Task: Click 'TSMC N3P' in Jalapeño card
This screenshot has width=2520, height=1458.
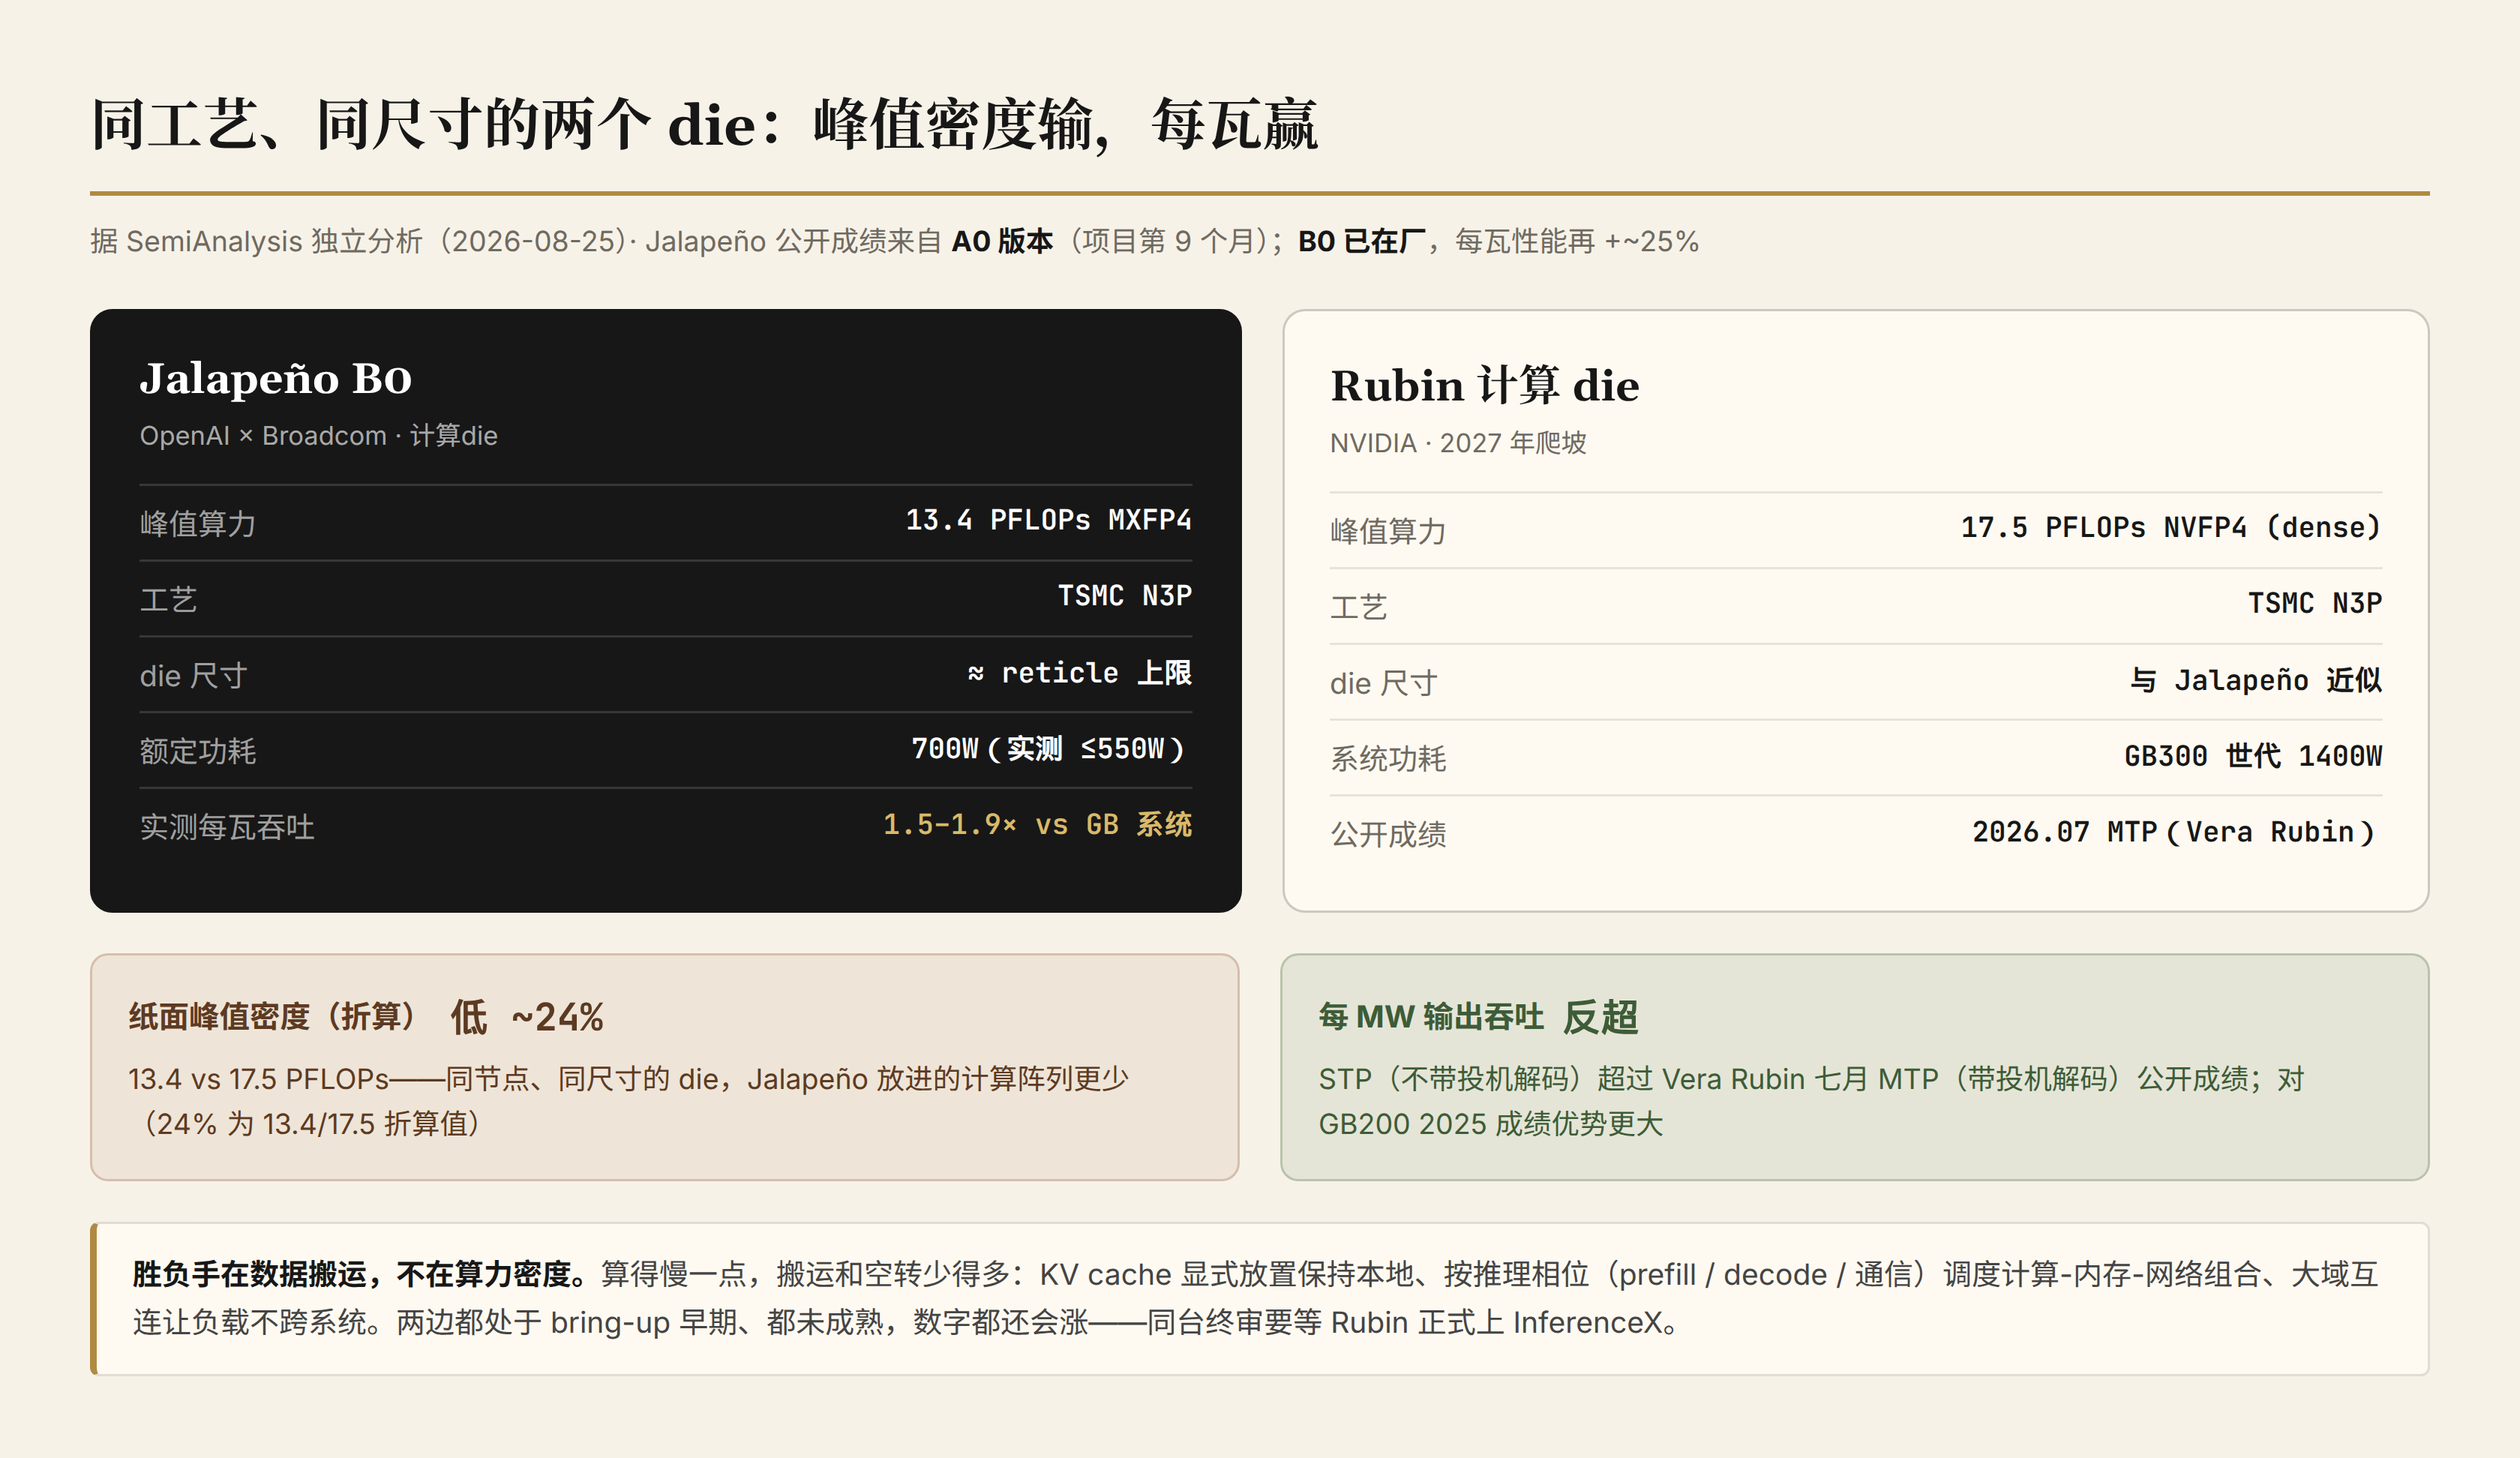Action: pyautogui.click(x=1125, y=596)
